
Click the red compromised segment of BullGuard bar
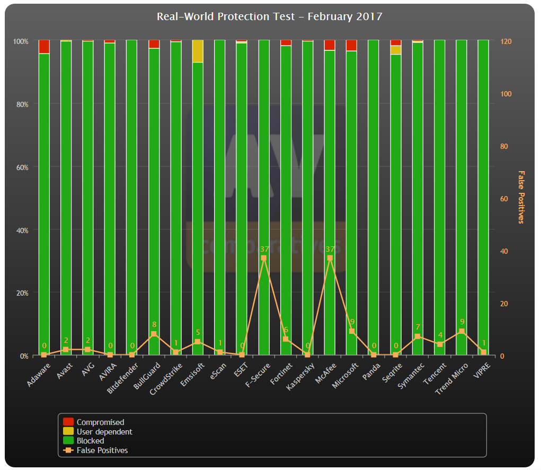pyautogui.click(x=154, y=44)
